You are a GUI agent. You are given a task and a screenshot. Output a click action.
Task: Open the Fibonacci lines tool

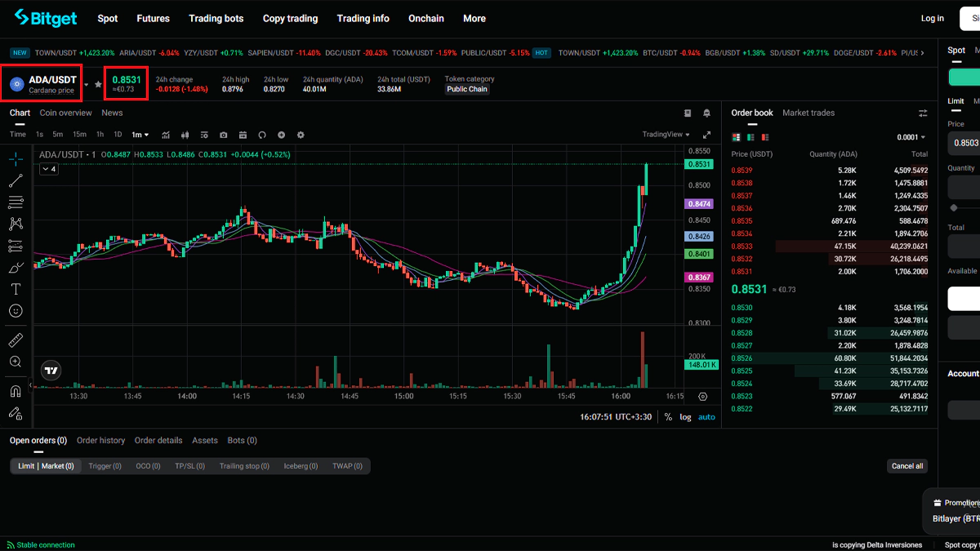coord(16,202)
